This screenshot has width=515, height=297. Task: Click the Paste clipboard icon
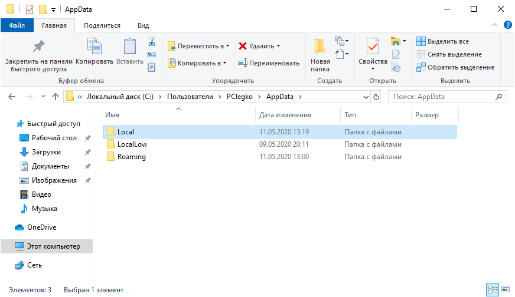(x=129, y=51)
